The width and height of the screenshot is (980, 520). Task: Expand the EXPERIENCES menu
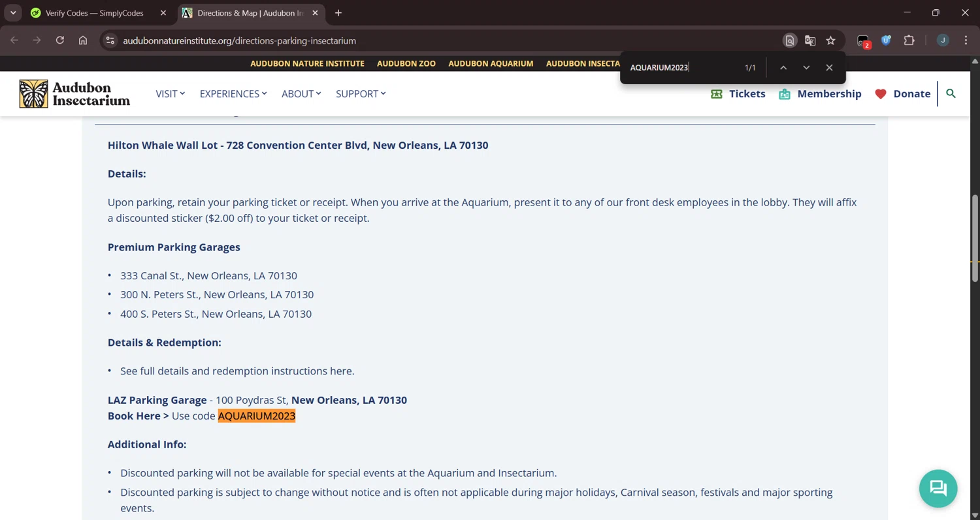pyautogui.click(x=233, y=94)
